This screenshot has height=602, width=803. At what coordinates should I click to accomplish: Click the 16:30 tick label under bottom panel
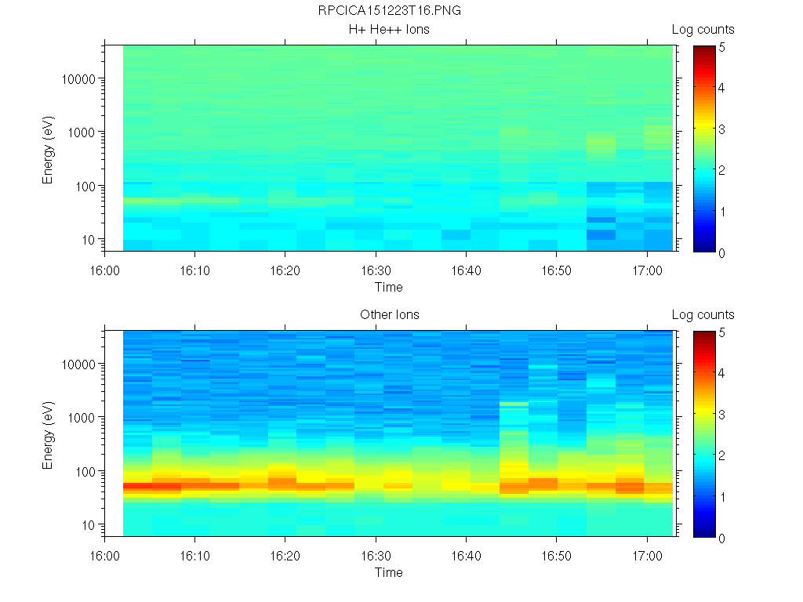376,556
